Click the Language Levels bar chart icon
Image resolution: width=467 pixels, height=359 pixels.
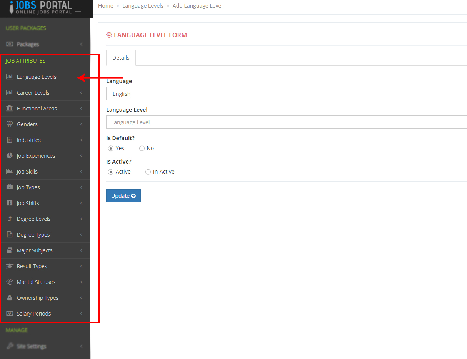(x=10, y=77)
